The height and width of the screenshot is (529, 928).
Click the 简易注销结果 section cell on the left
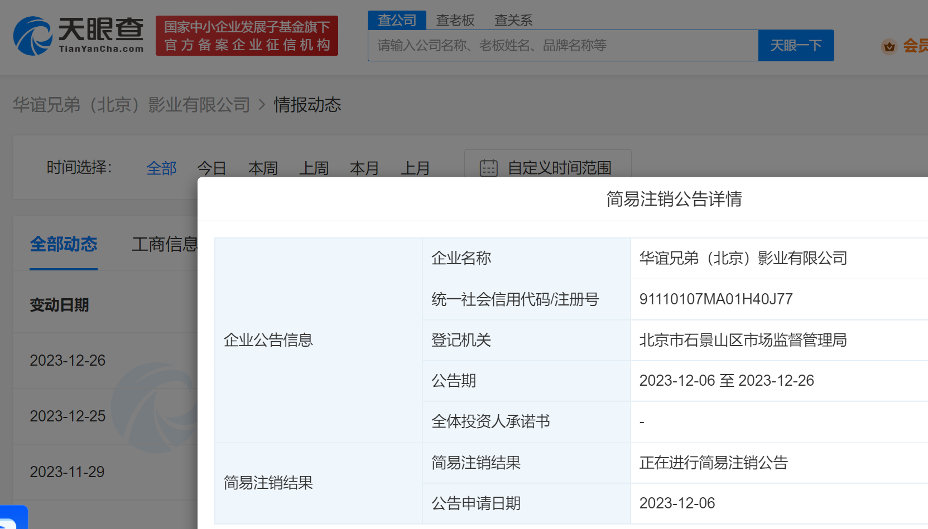tap(319, 483)
